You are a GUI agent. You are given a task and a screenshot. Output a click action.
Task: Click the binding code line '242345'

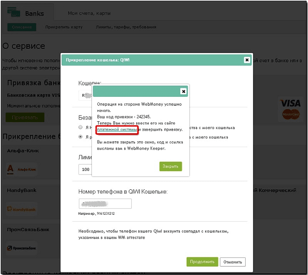124,117
